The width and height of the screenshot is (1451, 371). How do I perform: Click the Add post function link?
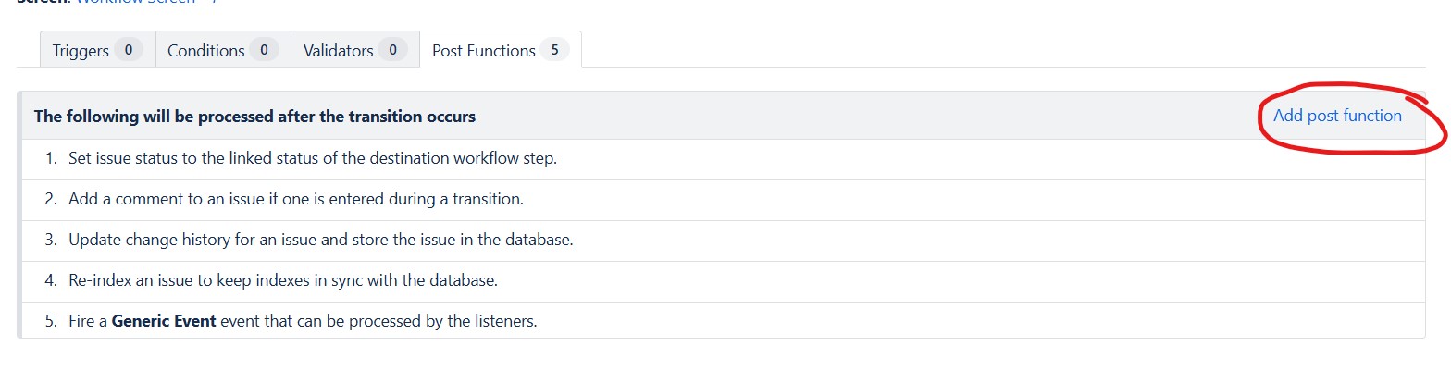[1337, 116]
